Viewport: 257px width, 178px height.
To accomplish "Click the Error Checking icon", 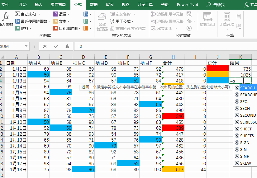I will pyautogui.click(x=189, y=21).
